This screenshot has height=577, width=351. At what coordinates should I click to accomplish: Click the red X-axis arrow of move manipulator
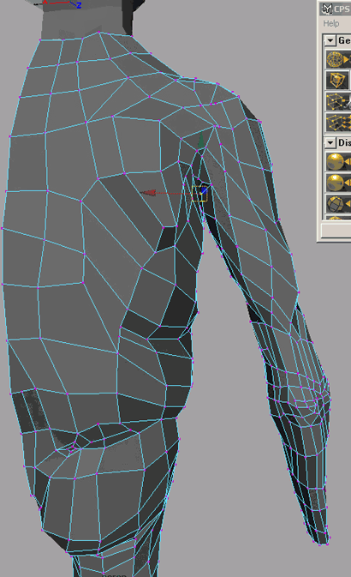148,192
